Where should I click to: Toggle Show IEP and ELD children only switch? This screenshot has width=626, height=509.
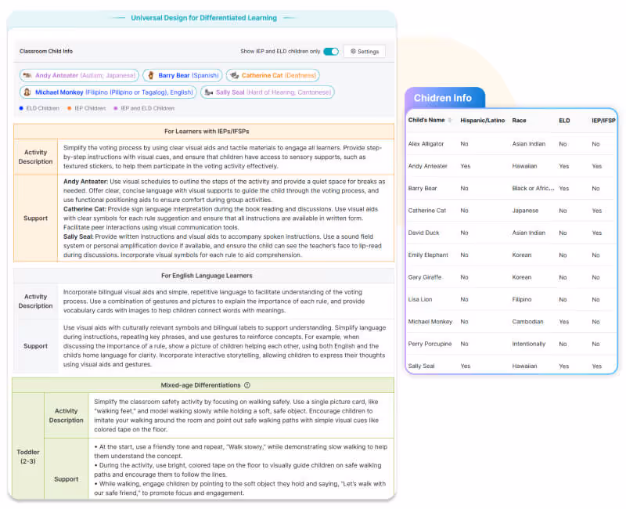point(331,52)
